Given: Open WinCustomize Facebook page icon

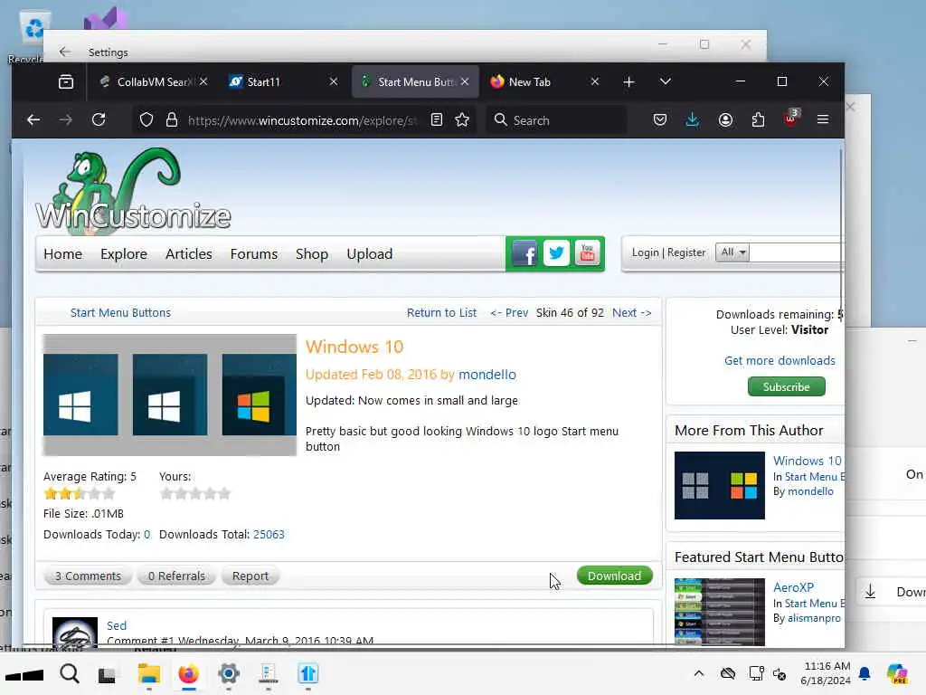Looking at the screenshot, I should coord(525,253).
